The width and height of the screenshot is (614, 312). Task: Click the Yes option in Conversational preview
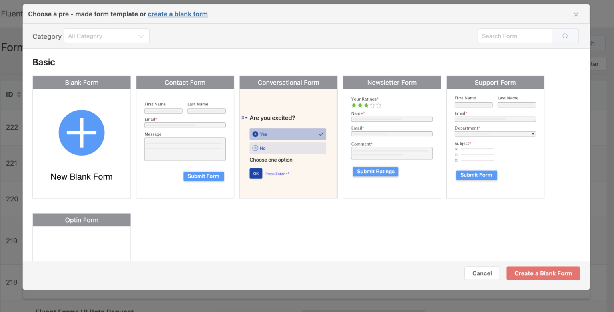(288, 134)
